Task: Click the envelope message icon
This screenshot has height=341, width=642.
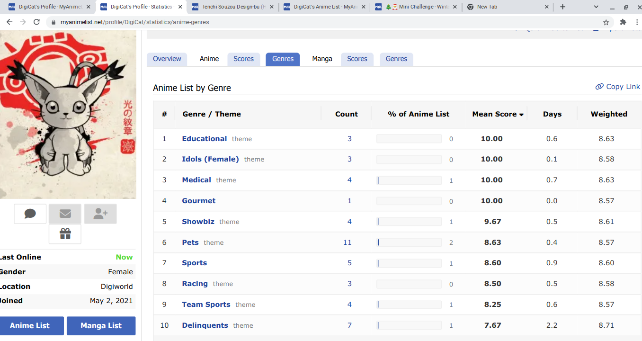Action: pyautogui.click(x=65, y=214)
